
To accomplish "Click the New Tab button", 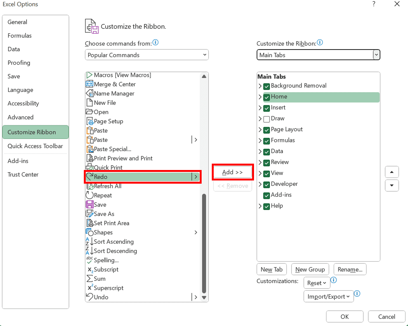I will coord(272,269).
